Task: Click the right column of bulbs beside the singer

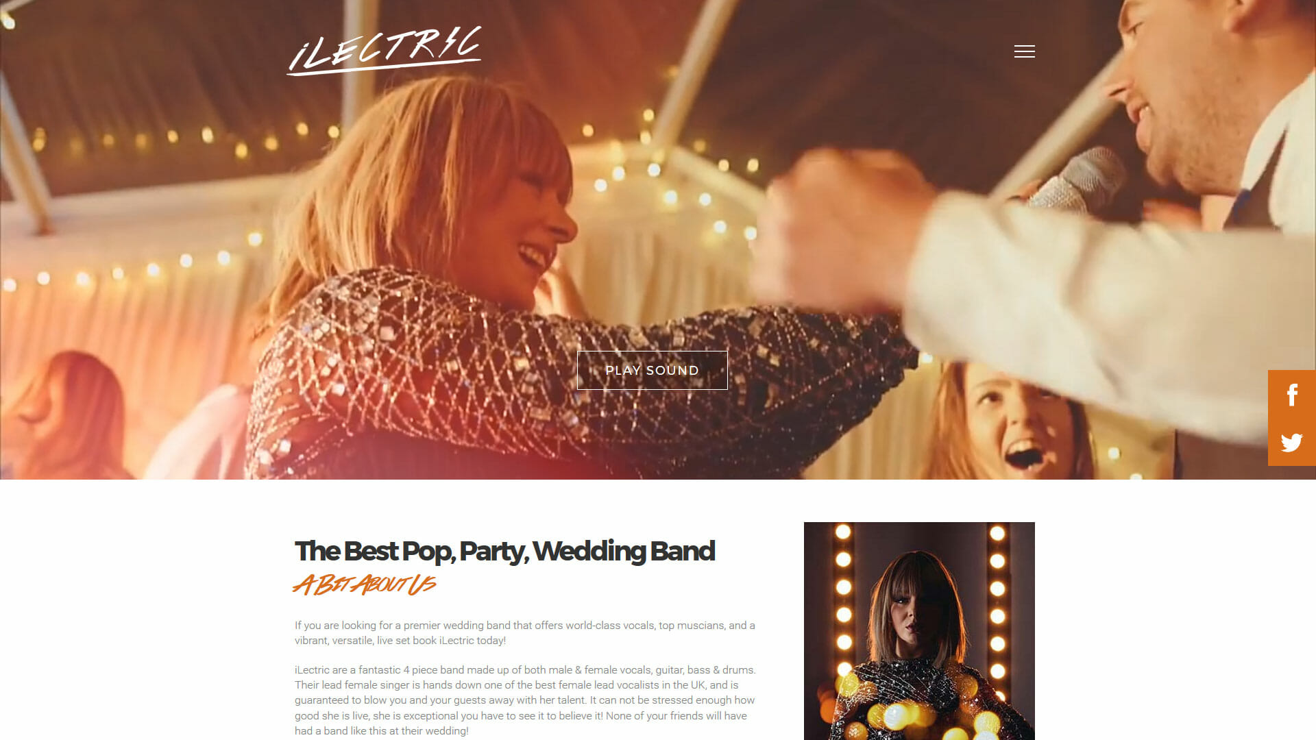Action: tap(997, 603)
